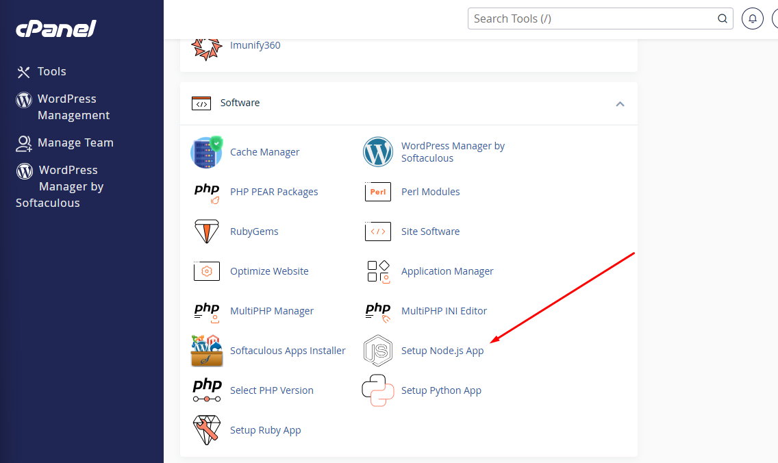The width and height of the screenshot is (778, 463).
Task: Open RubyGems link
Action: (254, 231)
